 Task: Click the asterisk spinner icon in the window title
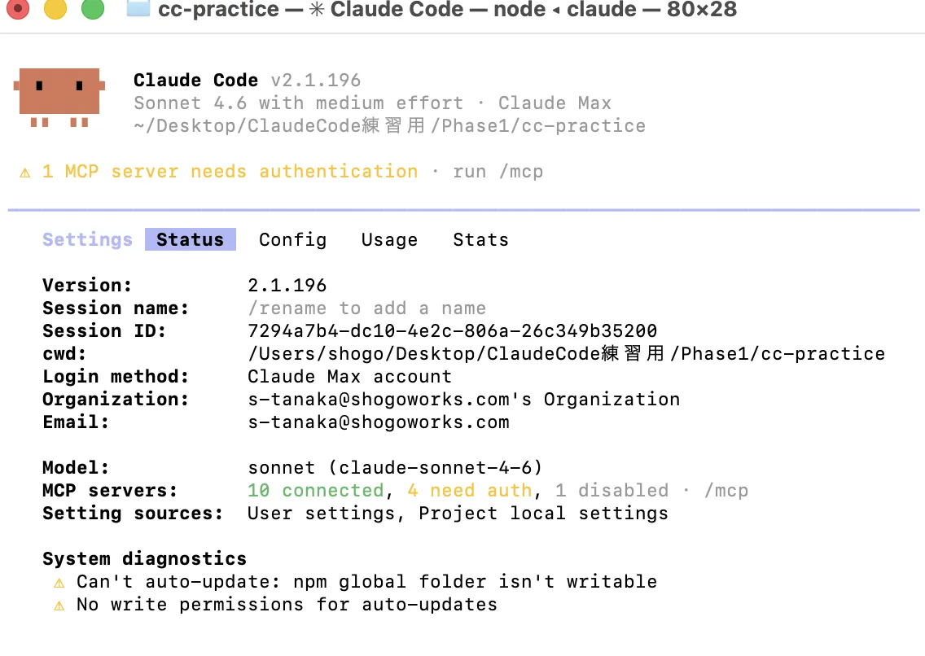pos(317,10)
